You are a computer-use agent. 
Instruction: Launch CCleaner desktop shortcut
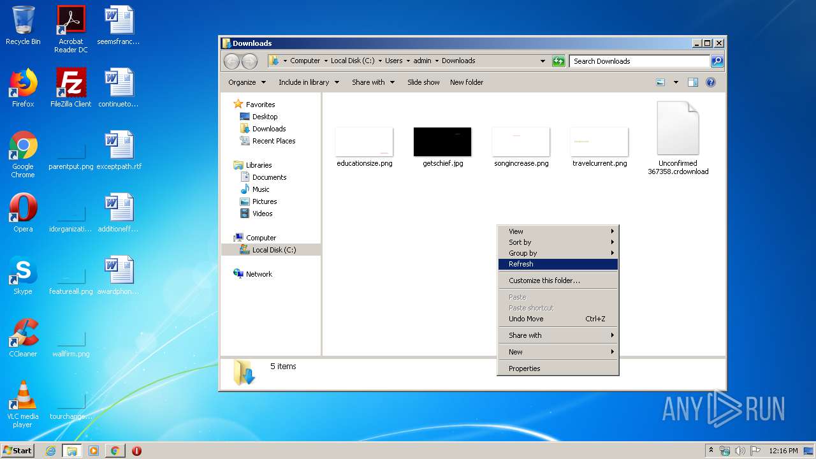point(23,338)
